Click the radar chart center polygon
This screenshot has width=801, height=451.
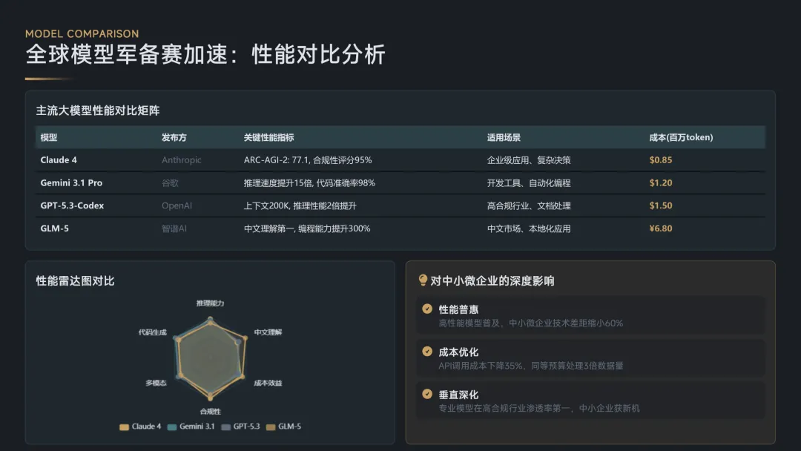click(x=210, y=358)
